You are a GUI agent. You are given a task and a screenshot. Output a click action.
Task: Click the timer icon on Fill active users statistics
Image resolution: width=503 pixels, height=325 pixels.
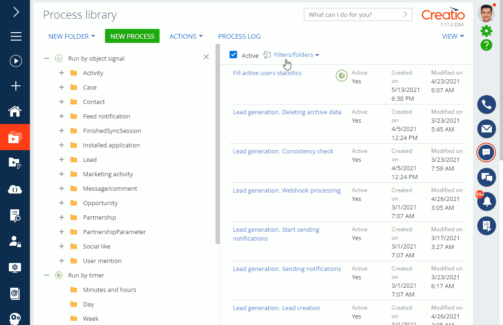coord(342,76)
